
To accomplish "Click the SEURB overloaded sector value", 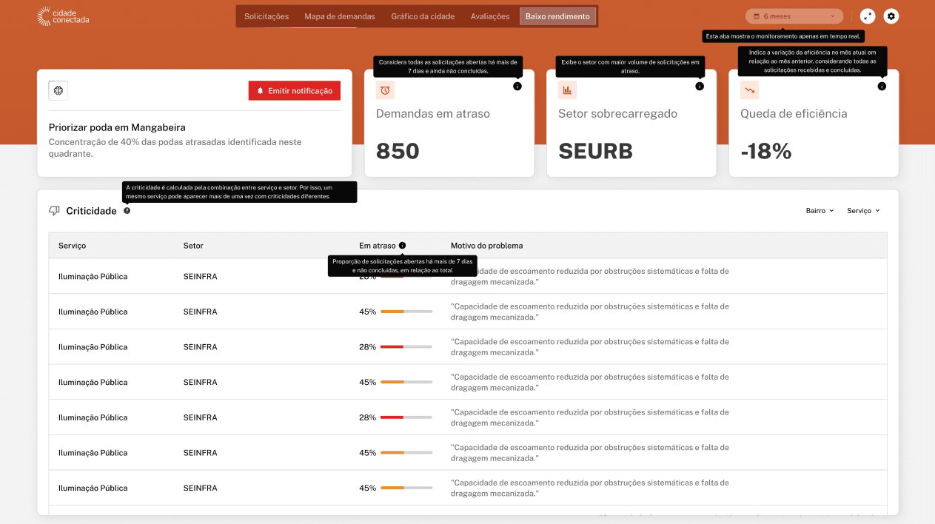I will click(595, 151).
